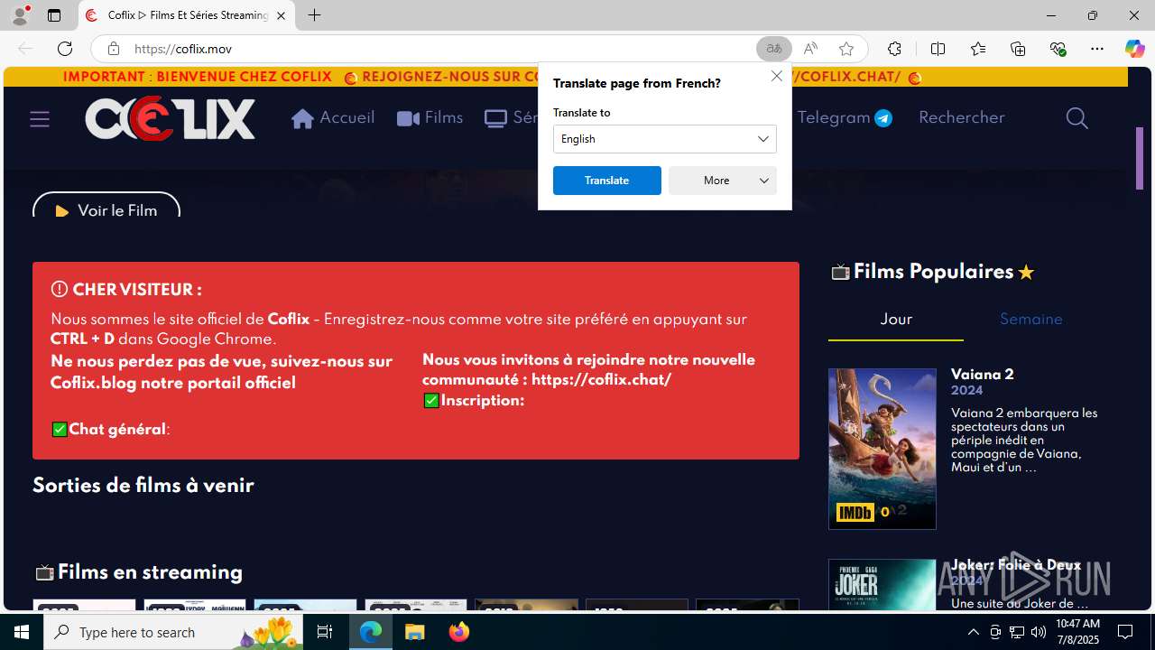Screen dimensions: 1155x650
Task: Click the Inscription link text
Action: [482, 401]
